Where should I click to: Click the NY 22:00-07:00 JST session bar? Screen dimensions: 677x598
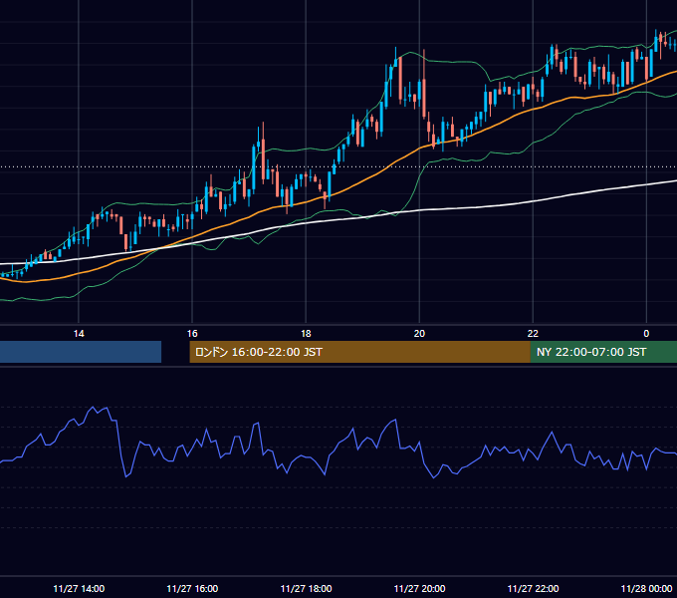[x=603, y=352]
